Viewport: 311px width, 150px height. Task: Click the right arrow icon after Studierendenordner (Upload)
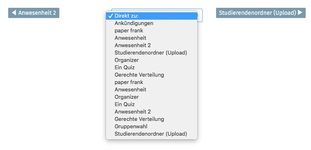pyautogui.click(x=300, y=13)
